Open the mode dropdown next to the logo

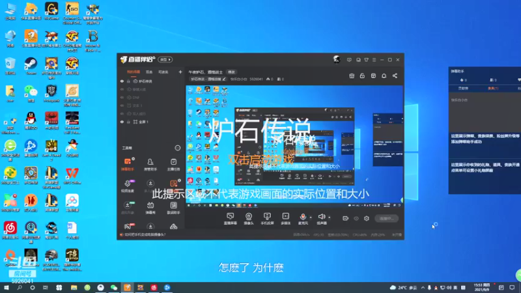pos(165,59)
